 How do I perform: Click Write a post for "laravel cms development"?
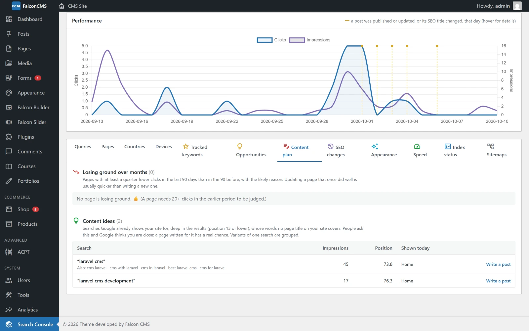coord(498,281)
